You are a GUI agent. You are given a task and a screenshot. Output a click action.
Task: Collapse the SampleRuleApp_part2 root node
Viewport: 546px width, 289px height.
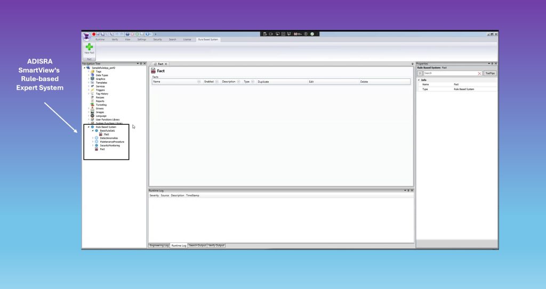[84, 68]
